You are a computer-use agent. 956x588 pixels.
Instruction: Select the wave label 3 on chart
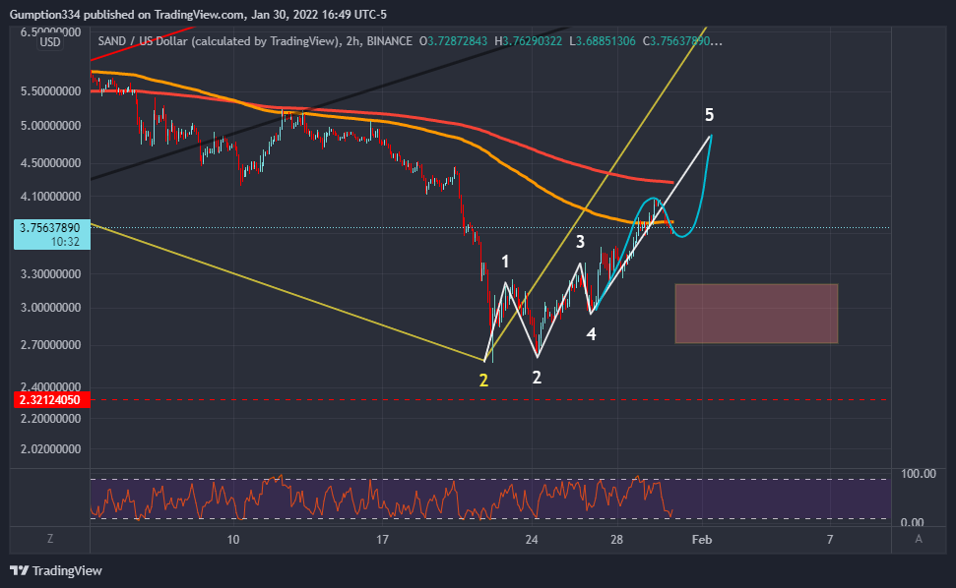[581, 242]
